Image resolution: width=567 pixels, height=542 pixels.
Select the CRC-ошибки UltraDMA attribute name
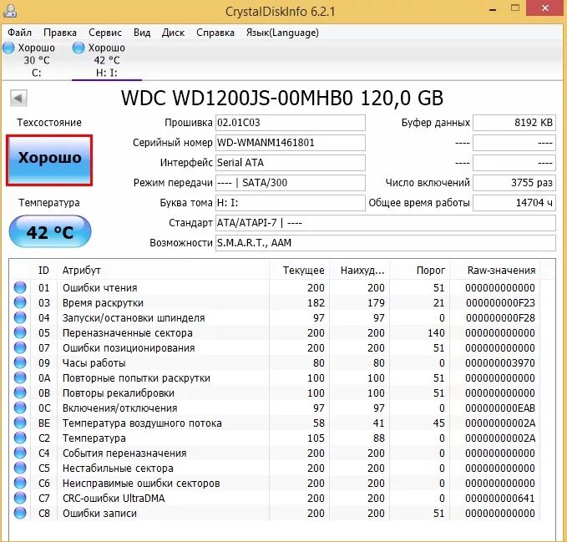(114, 499)
